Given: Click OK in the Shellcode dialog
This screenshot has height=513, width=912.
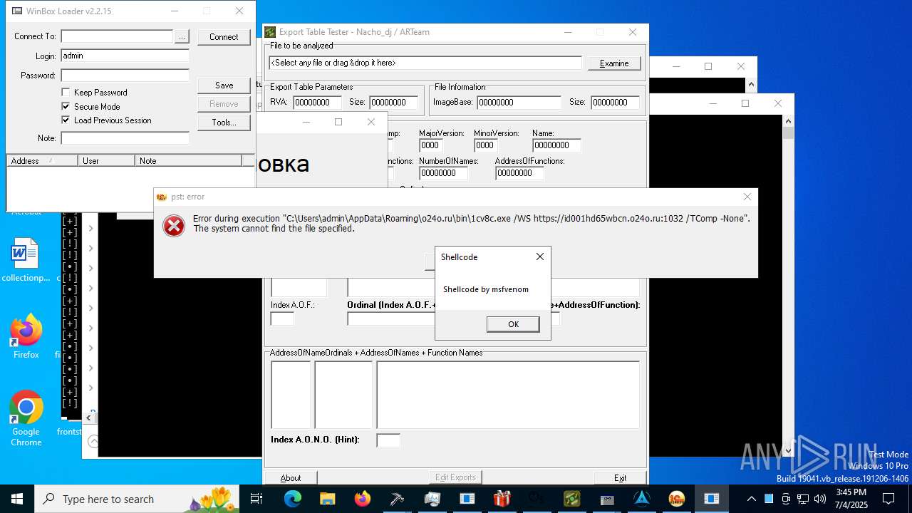Looking at the screenshot, I should (513, 324).
